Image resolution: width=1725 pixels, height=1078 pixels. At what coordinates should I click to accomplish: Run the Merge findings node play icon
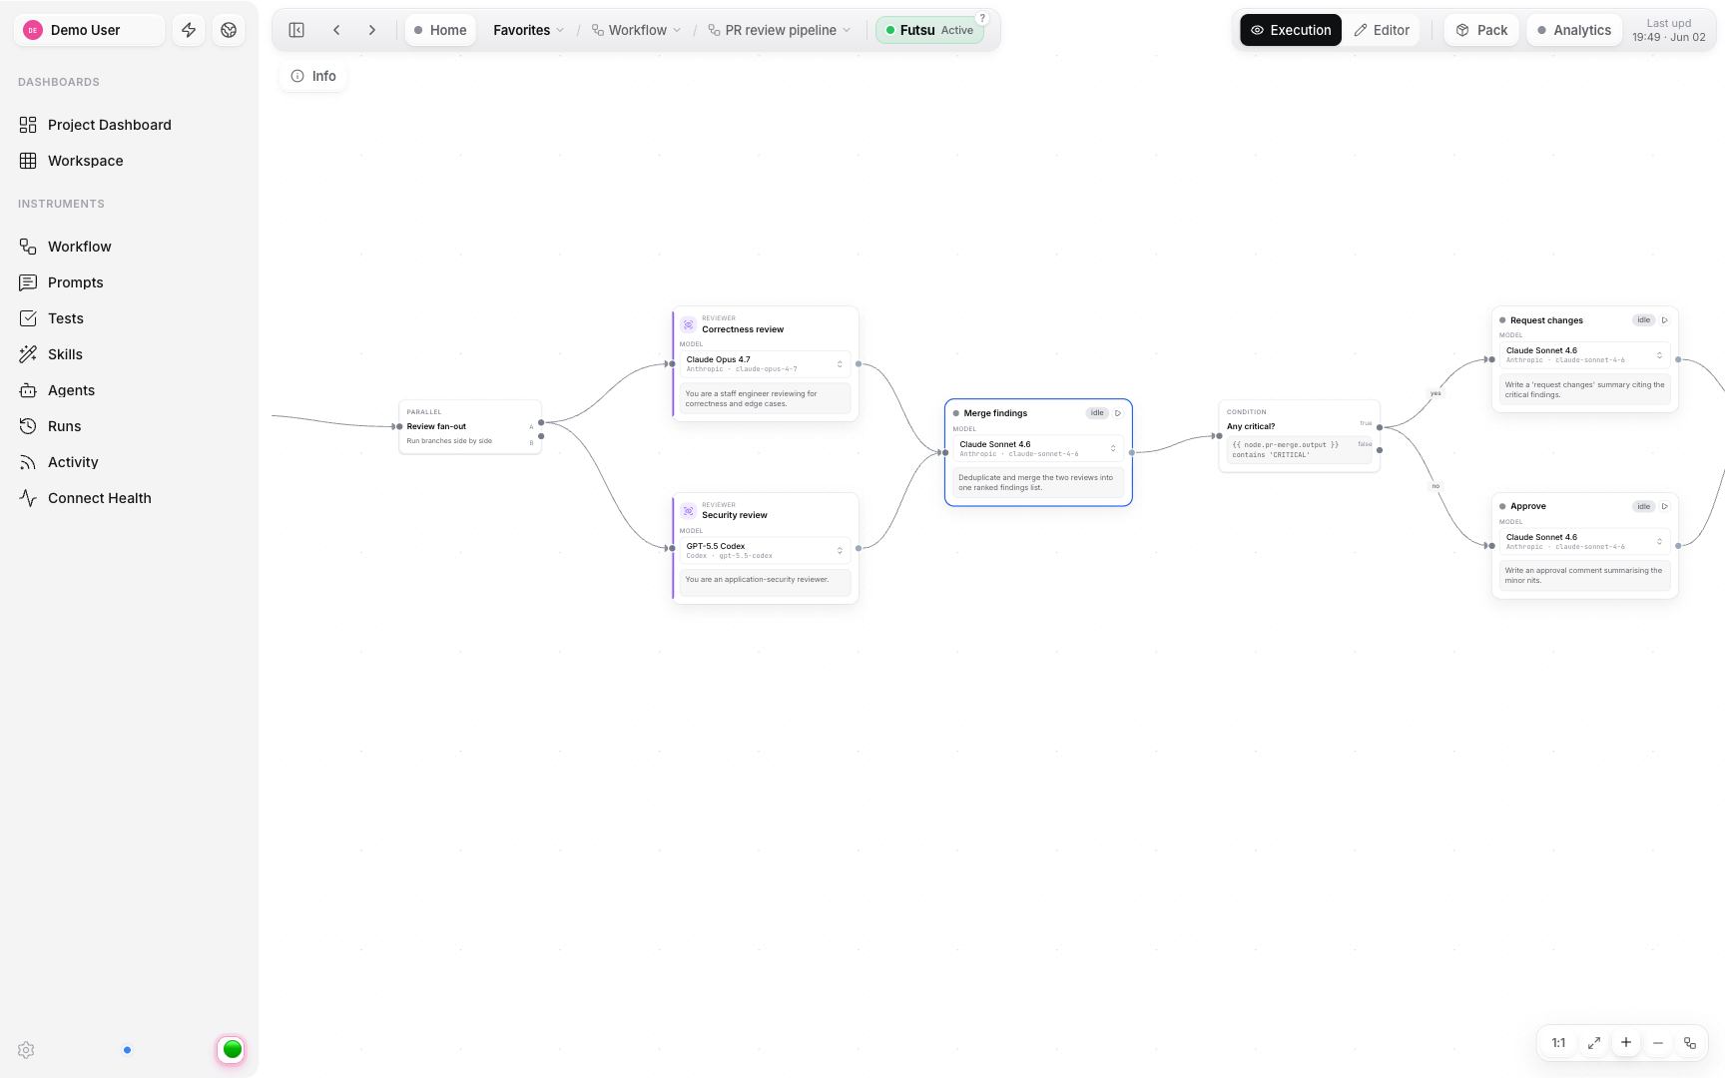[x=1118, y=413]
